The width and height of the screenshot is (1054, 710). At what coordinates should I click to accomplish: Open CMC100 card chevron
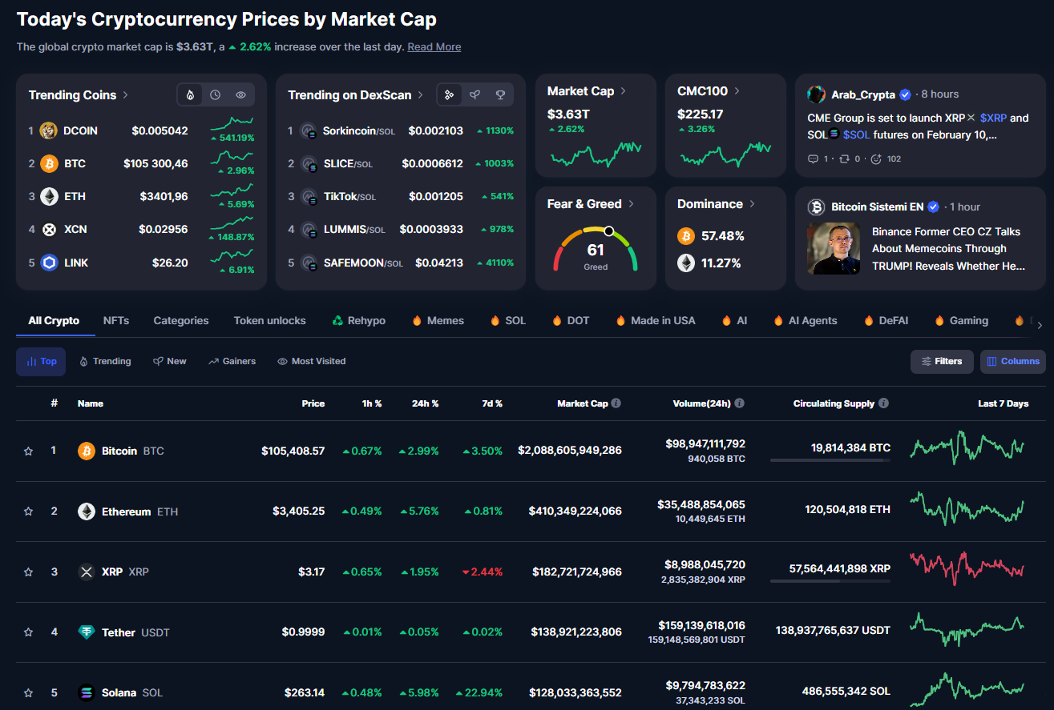pyautogui.click(x=737, y=91)
